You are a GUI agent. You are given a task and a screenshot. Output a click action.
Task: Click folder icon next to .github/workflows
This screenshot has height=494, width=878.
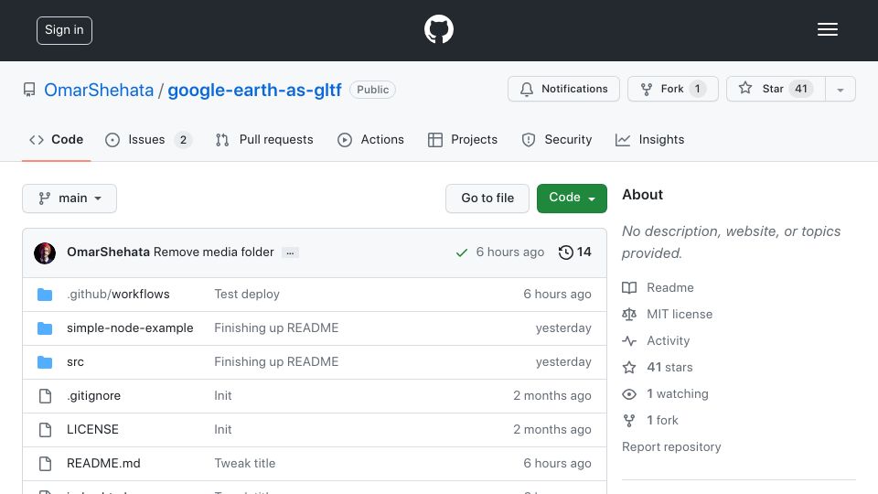[45, 295]
